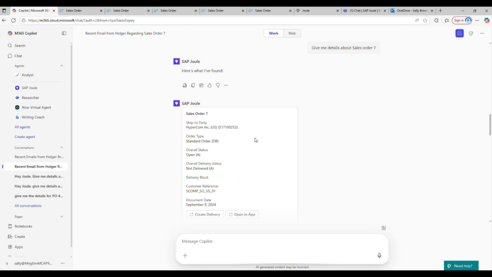Open the browser extensions icon

[x=436, y=20]
